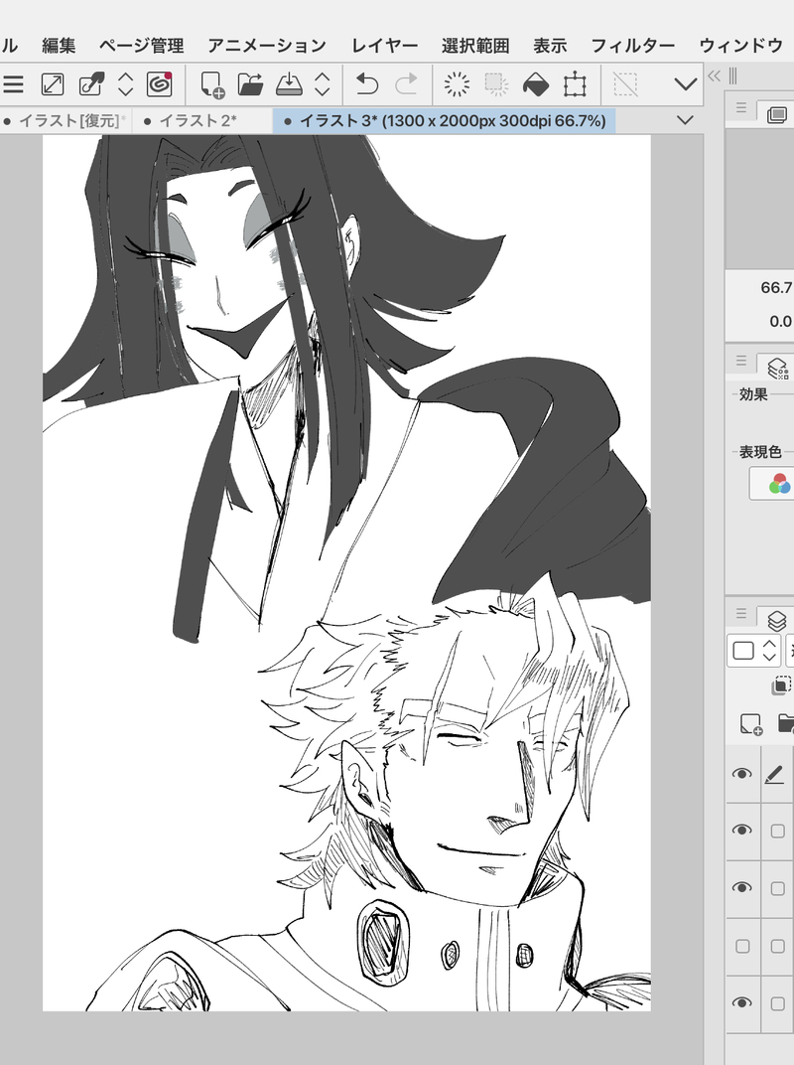Select the イラスト 3 canvas tab
The image size is (794, 1065).
[445, 121]
